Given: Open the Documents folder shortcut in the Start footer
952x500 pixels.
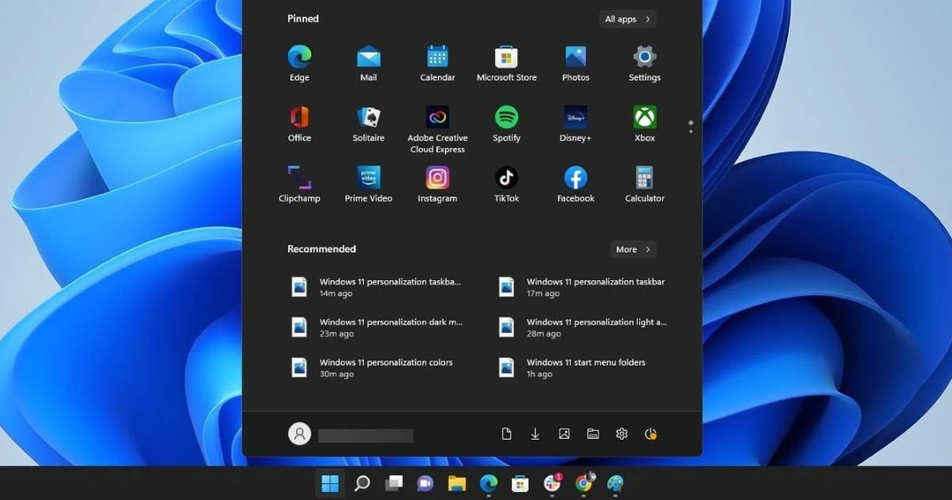Looking at the screenshot, I should [x=506, y=434].
